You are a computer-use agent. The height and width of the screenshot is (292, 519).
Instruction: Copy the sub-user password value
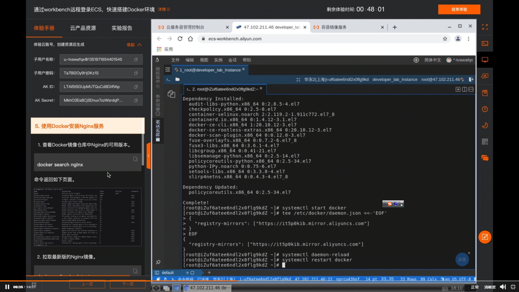click(x=136, y=73)
